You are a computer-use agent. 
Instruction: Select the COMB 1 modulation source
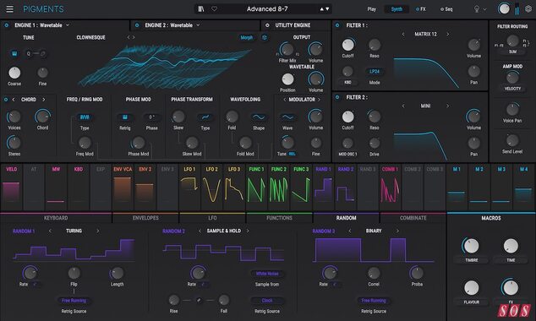coord(390,188)
